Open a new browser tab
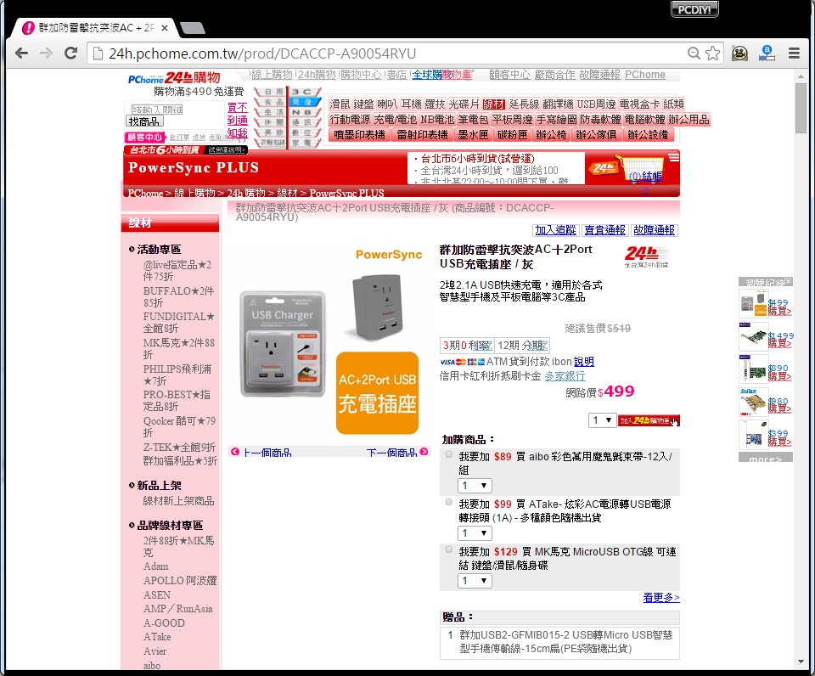815x676 pixels. 193,28
